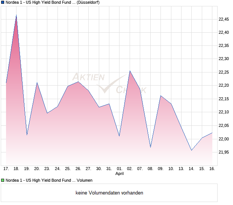Click the lowest data point on the 14th

pos(192,150)
